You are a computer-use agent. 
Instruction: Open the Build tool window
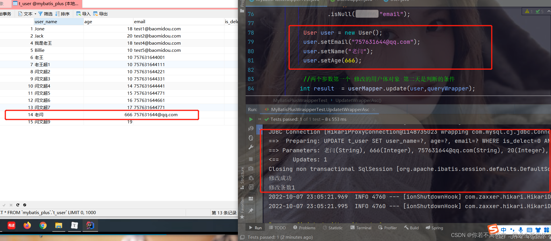point(411,228)
